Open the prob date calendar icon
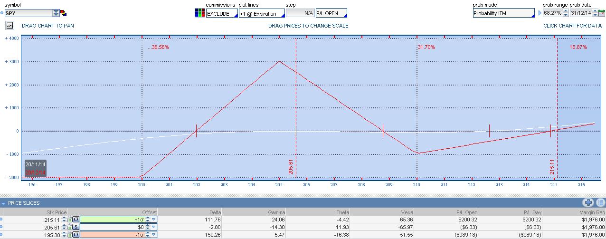 601,13
